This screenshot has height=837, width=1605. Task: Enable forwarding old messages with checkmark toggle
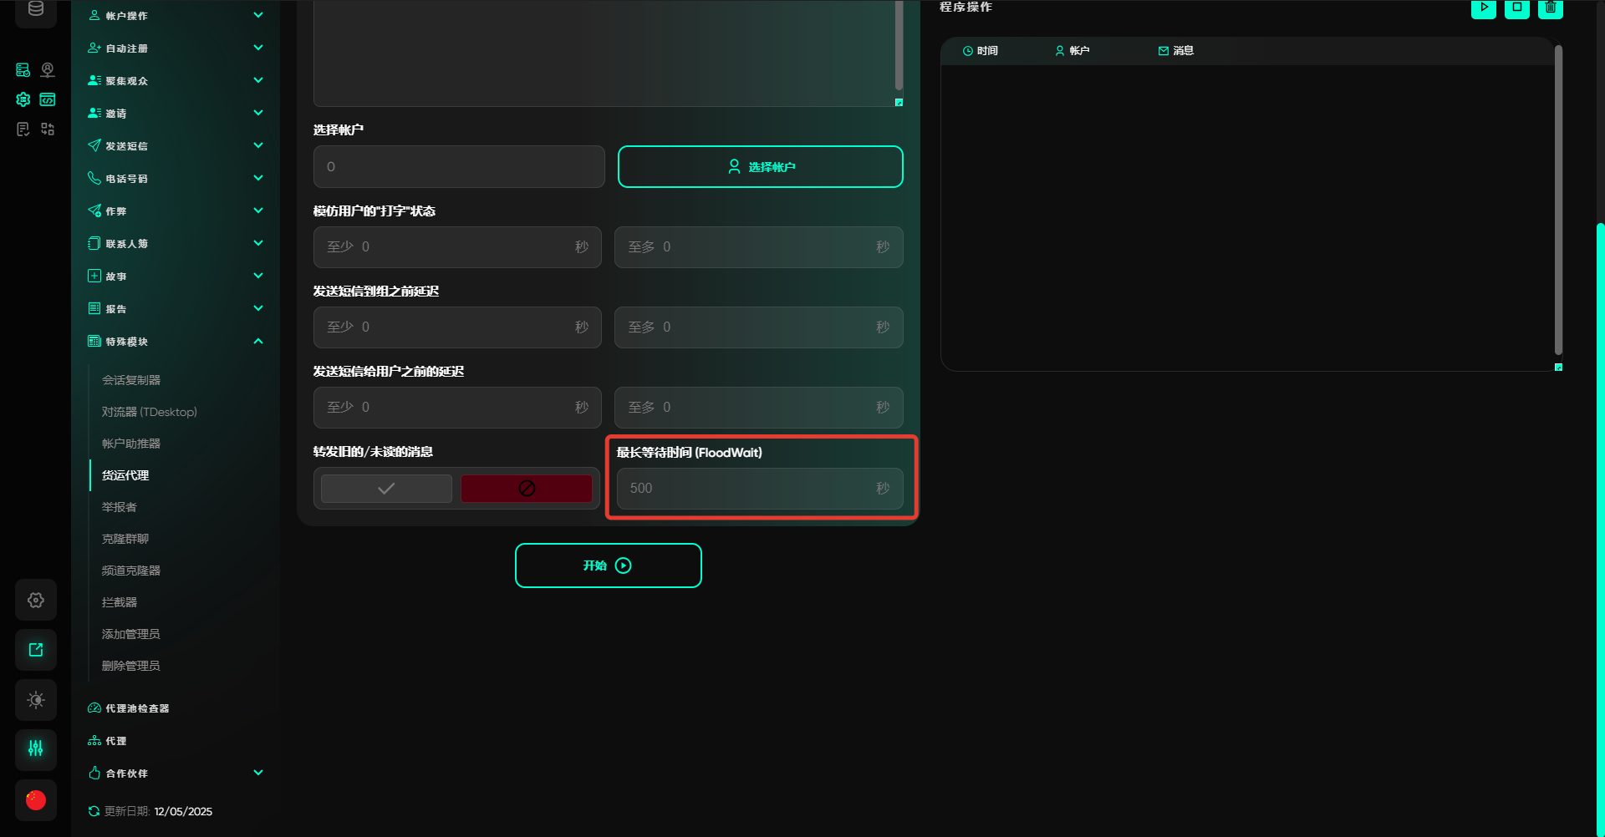(386, 489)
